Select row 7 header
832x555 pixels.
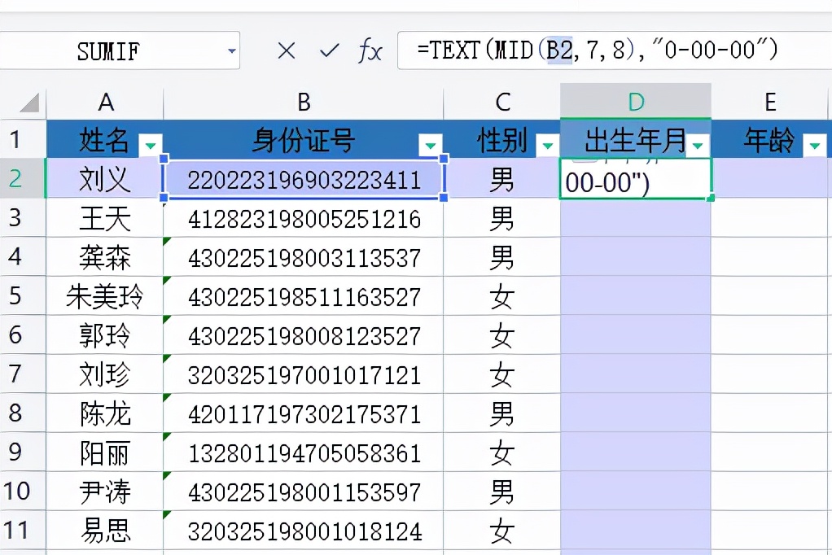tap(23, 374)
